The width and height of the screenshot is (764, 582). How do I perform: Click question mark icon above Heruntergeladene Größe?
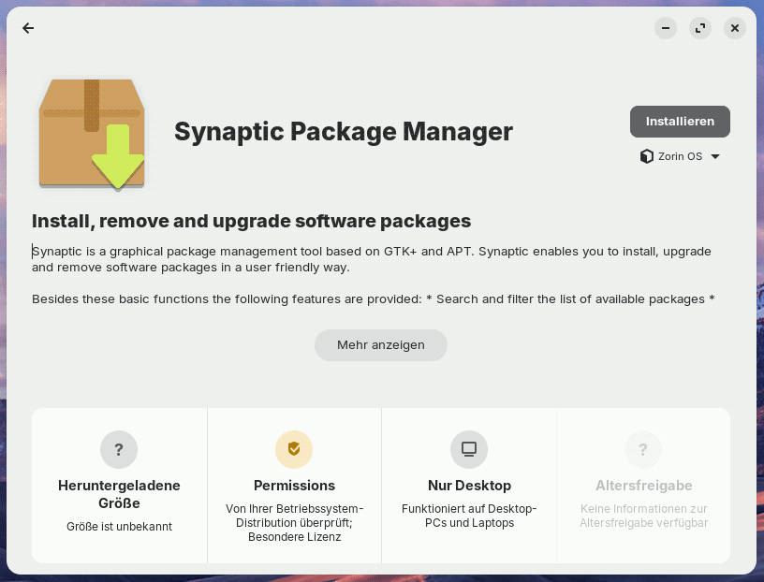point(119,449)
